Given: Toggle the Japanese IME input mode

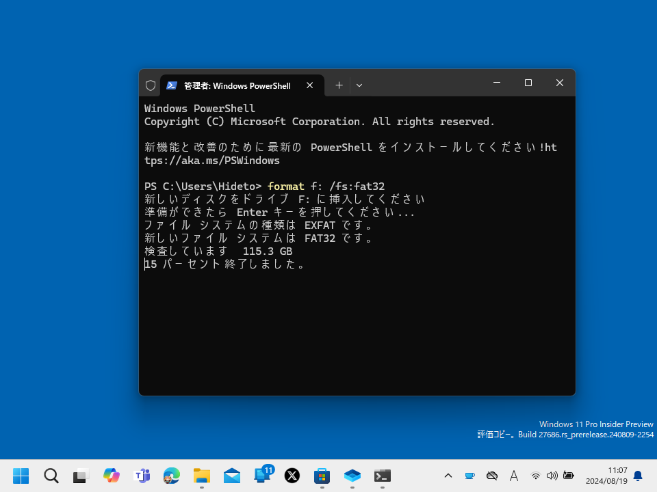Looking at the screenshot, I should click(x=514, y=476).
